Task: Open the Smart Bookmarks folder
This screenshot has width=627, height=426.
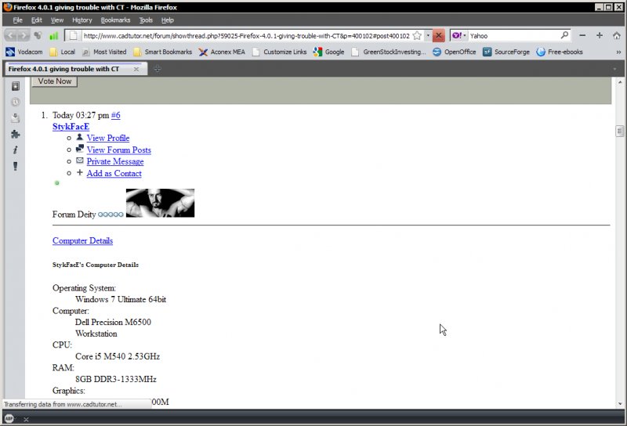Action: pos(162,52)
